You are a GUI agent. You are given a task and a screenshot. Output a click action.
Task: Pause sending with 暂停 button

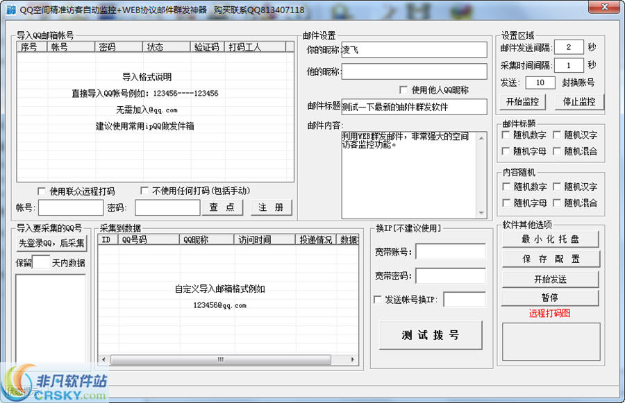[x=551, y=298]
